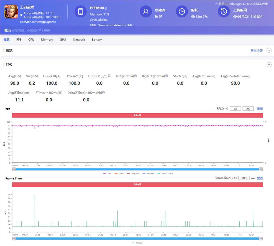Viewport: 274px width, 246px height.
Task: Click the Avg(FPS+InterFrame) metric label
Action: click(235, 76)
